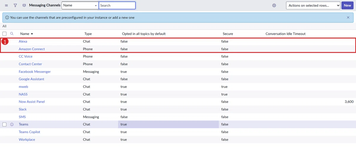Sort by Opted in all topics column
This screenshot has width=356, height=147.
tap(144, 34)
